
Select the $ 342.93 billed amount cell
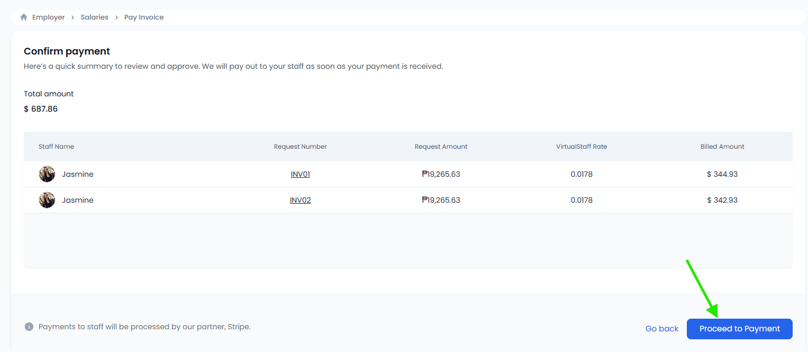pyautogui.click(x=722, y=200)
